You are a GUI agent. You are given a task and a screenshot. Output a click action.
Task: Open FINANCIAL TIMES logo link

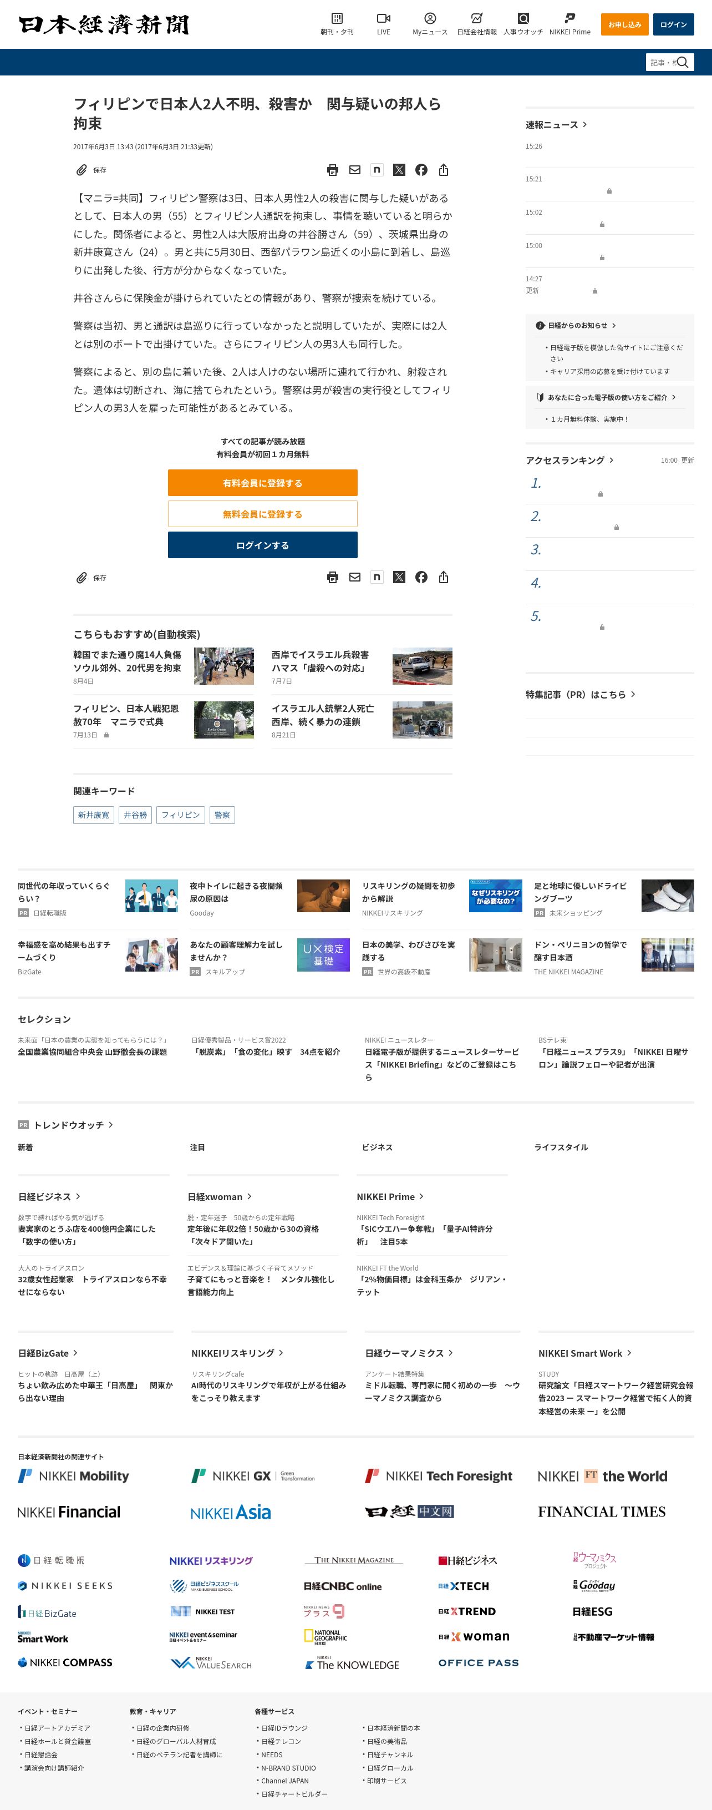602,1512
